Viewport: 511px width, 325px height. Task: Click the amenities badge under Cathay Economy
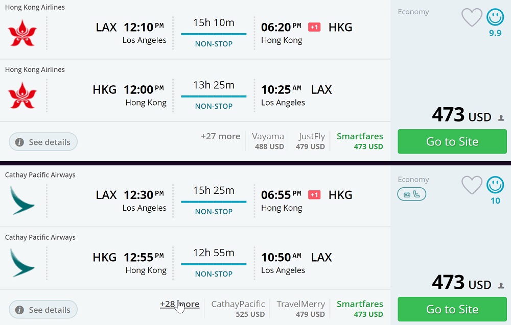pos(411,194)
